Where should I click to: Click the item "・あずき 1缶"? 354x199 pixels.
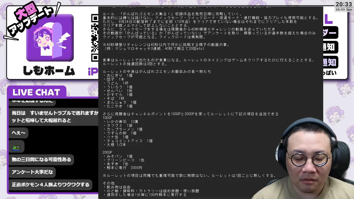click(x=116, y=164)
